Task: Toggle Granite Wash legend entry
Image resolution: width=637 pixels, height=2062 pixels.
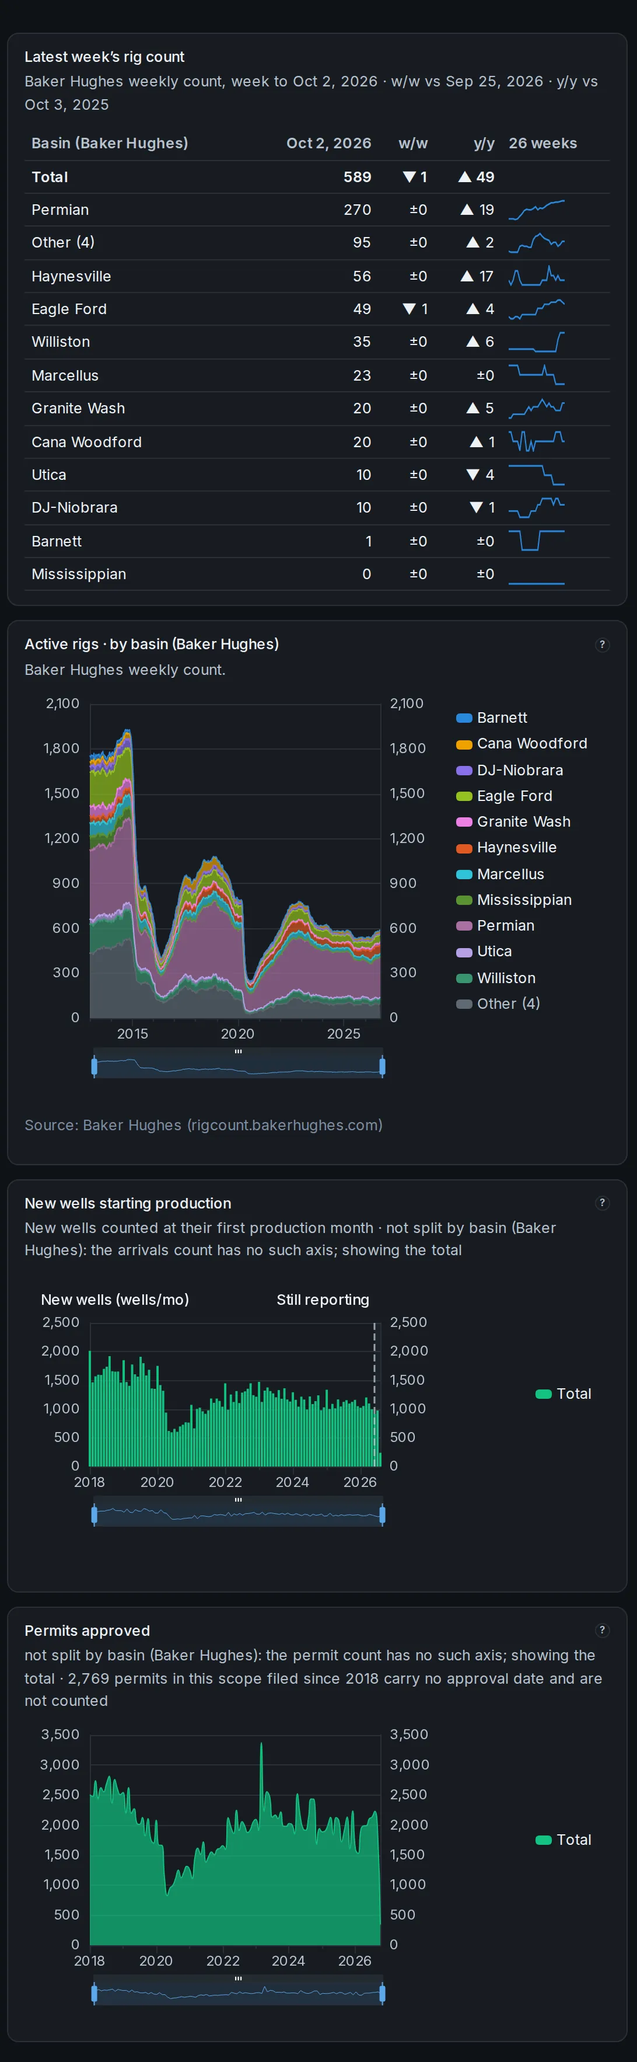Action: [513, 821]
